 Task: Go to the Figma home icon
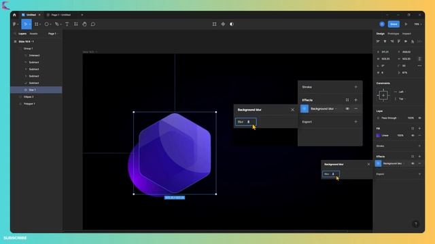14,15
